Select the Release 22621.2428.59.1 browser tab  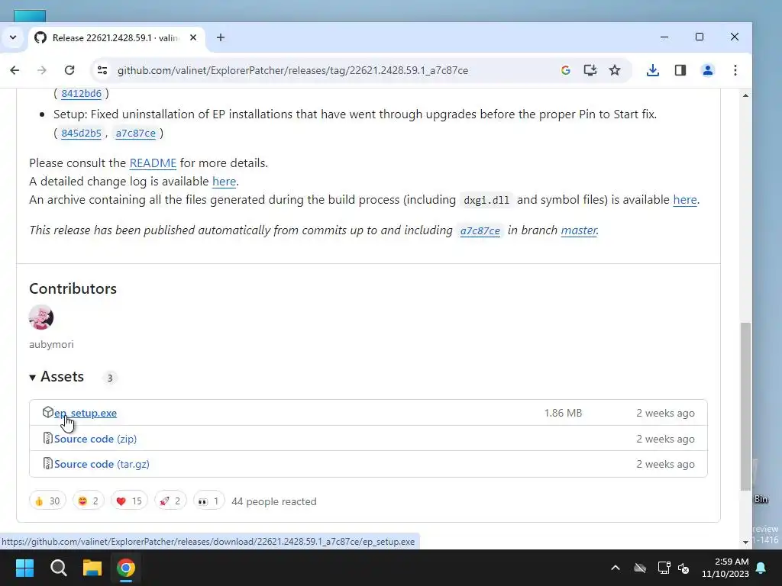pyautogui.click(x=116, y=38)
